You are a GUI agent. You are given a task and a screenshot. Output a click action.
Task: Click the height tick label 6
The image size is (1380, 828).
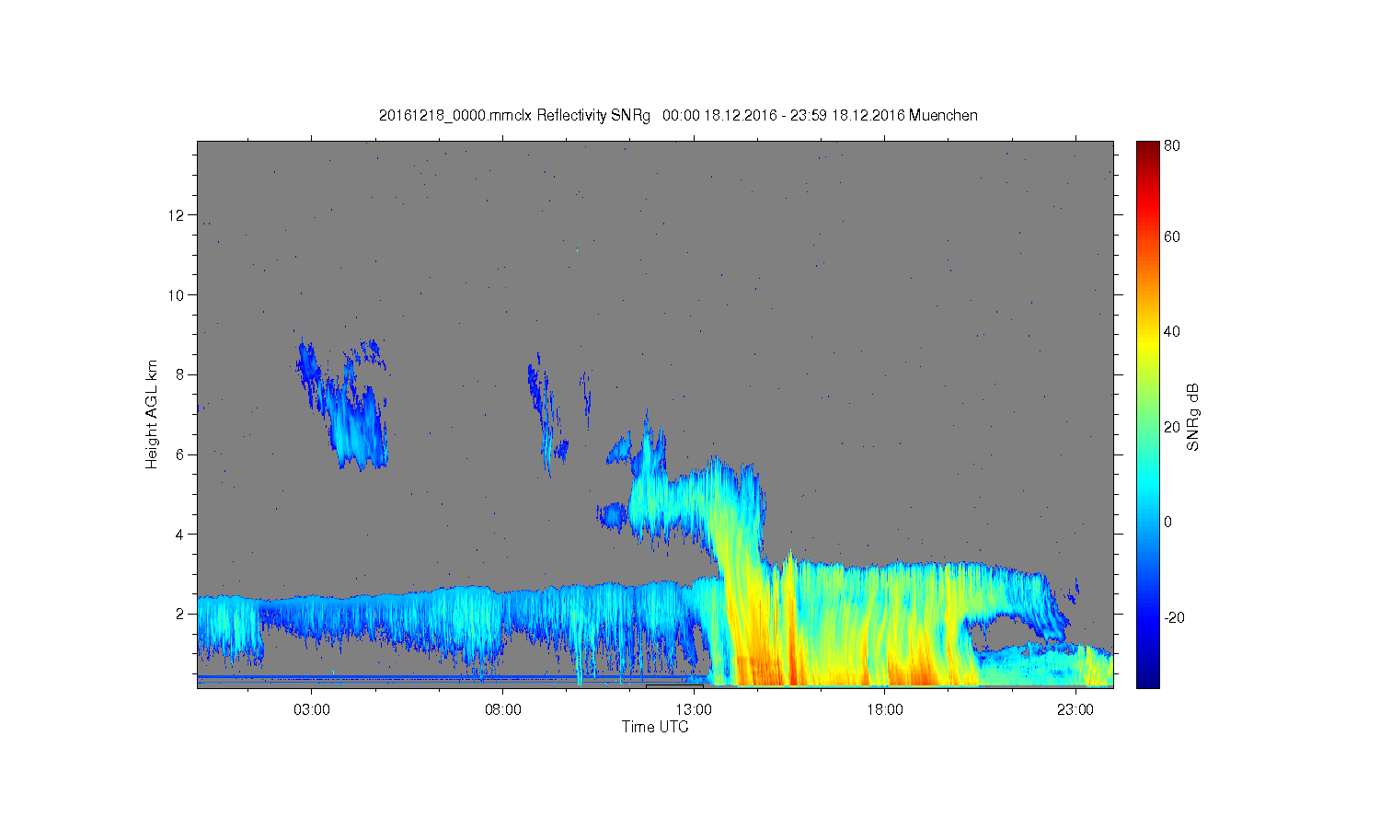[181, 454]
